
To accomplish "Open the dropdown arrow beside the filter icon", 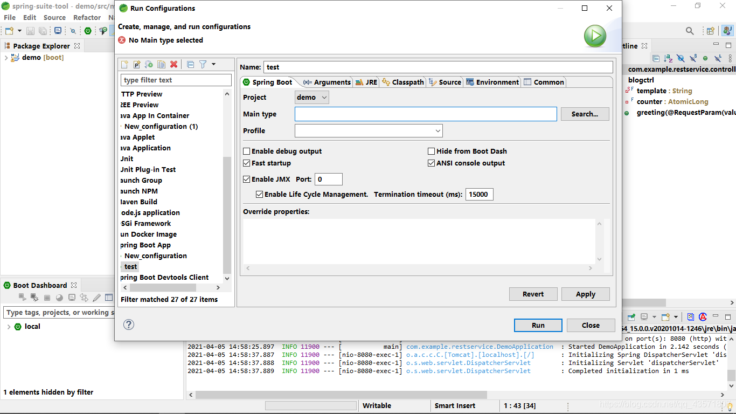I will (213, 65).
